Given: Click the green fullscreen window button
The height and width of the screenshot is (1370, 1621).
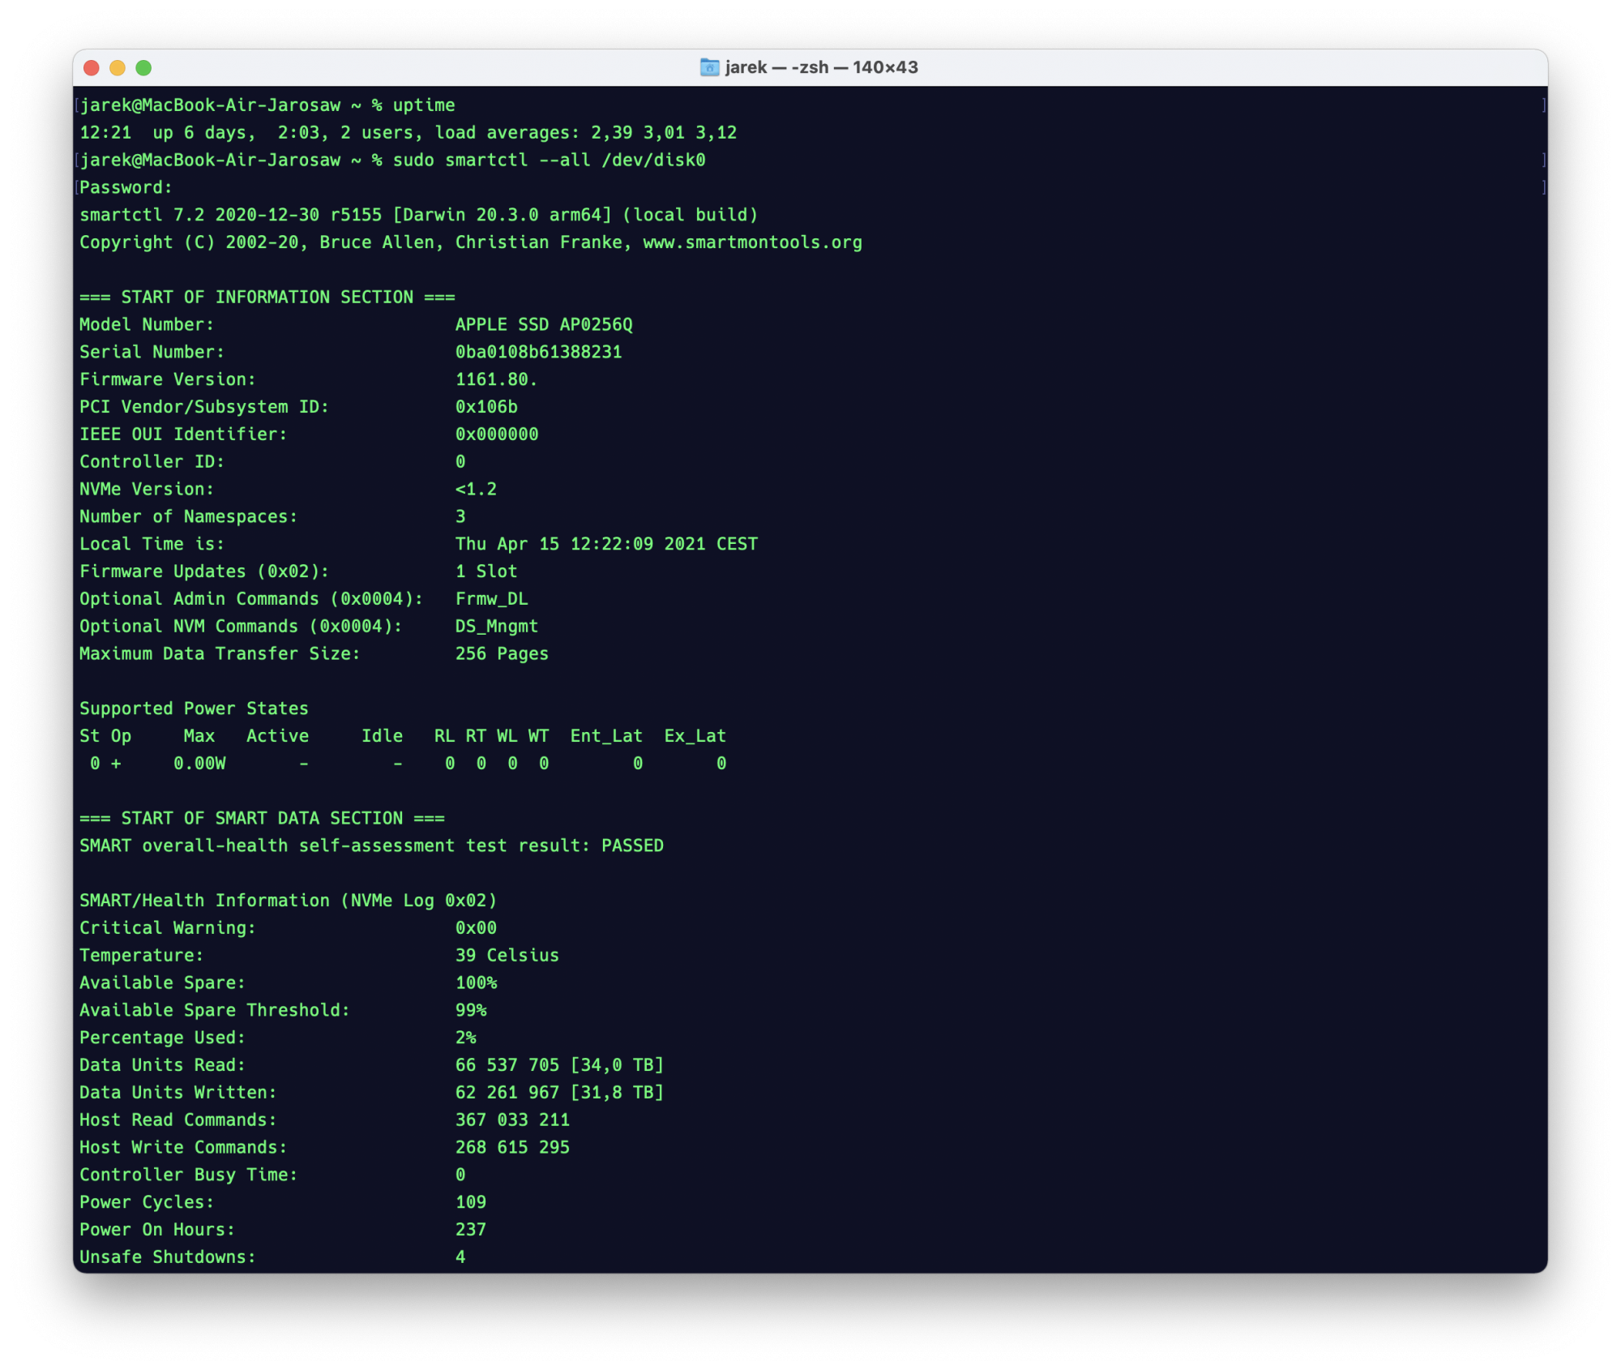Looking at the screenshot, I should pyautogui.click(x=143, y=68).
